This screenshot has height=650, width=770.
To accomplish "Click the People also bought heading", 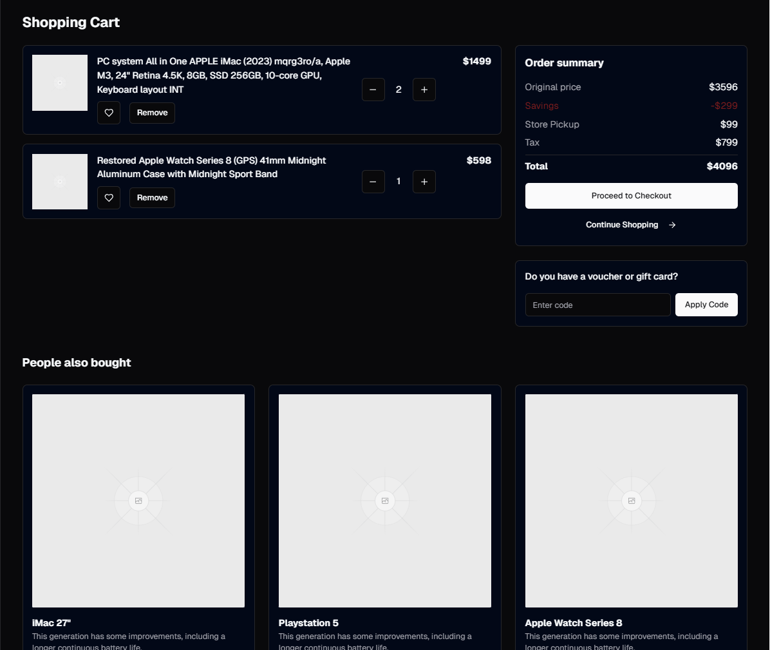I will [x=77, y=363].
